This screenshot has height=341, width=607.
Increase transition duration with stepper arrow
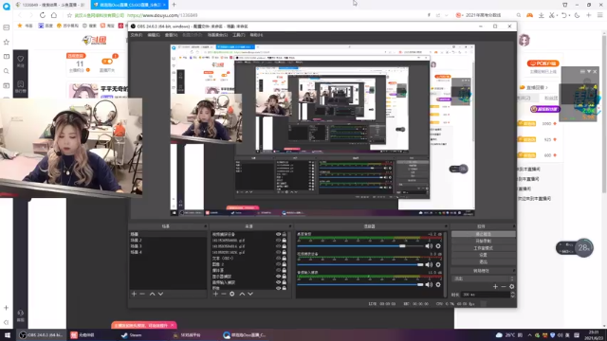point(512,293)
